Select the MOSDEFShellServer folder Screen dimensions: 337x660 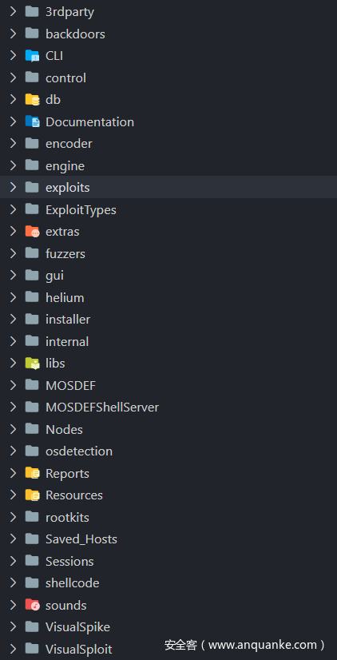click(x=168, y=407)
